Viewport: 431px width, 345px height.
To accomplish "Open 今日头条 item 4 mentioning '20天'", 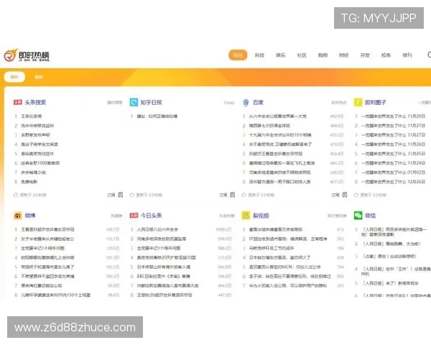I will click(x=167, y=257).
